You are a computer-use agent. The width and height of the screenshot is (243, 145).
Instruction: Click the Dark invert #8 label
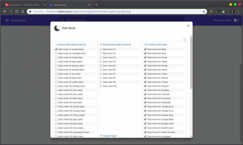[x=109, y=78]
